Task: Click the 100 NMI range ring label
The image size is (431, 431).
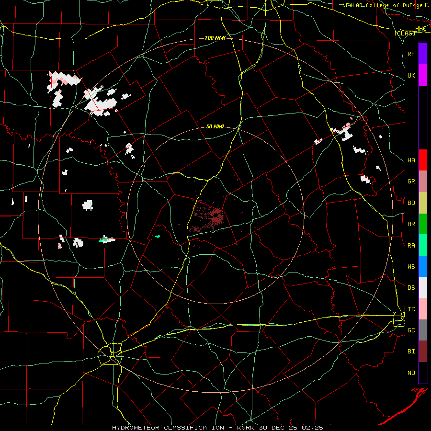Action: click(215, 38)
